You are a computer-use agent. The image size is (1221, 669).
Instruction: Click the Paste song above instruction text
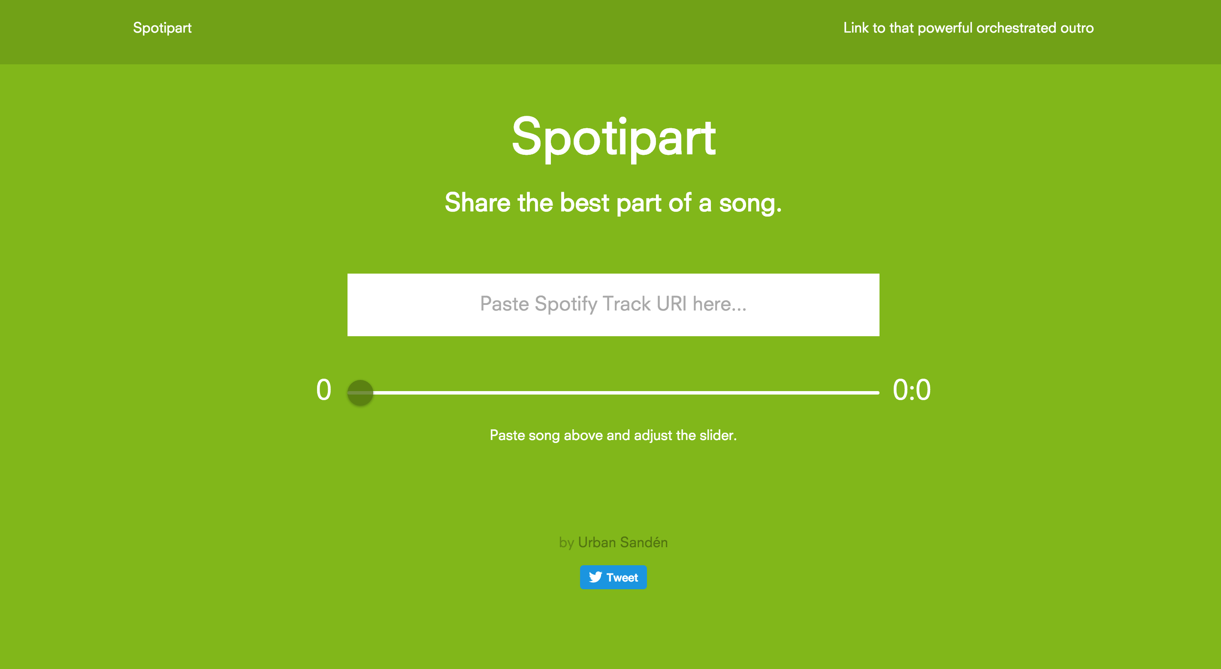tap(614, 435)
